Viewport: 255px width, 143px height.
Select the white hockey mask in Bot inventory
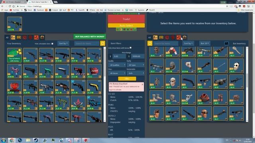point(236,66)
